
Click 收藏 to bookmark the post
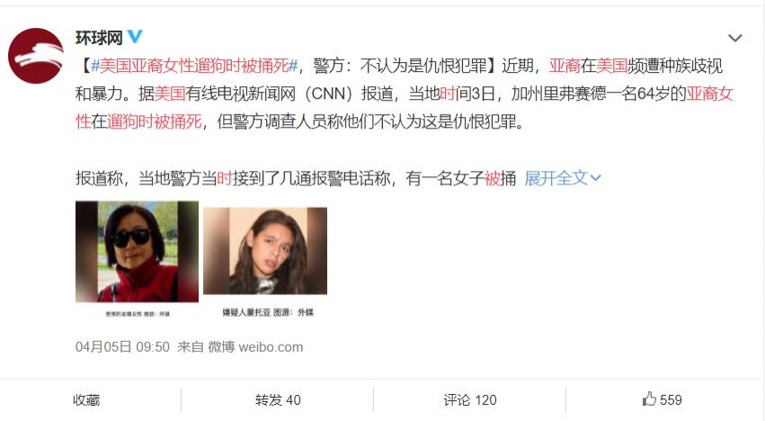(86, 400)
